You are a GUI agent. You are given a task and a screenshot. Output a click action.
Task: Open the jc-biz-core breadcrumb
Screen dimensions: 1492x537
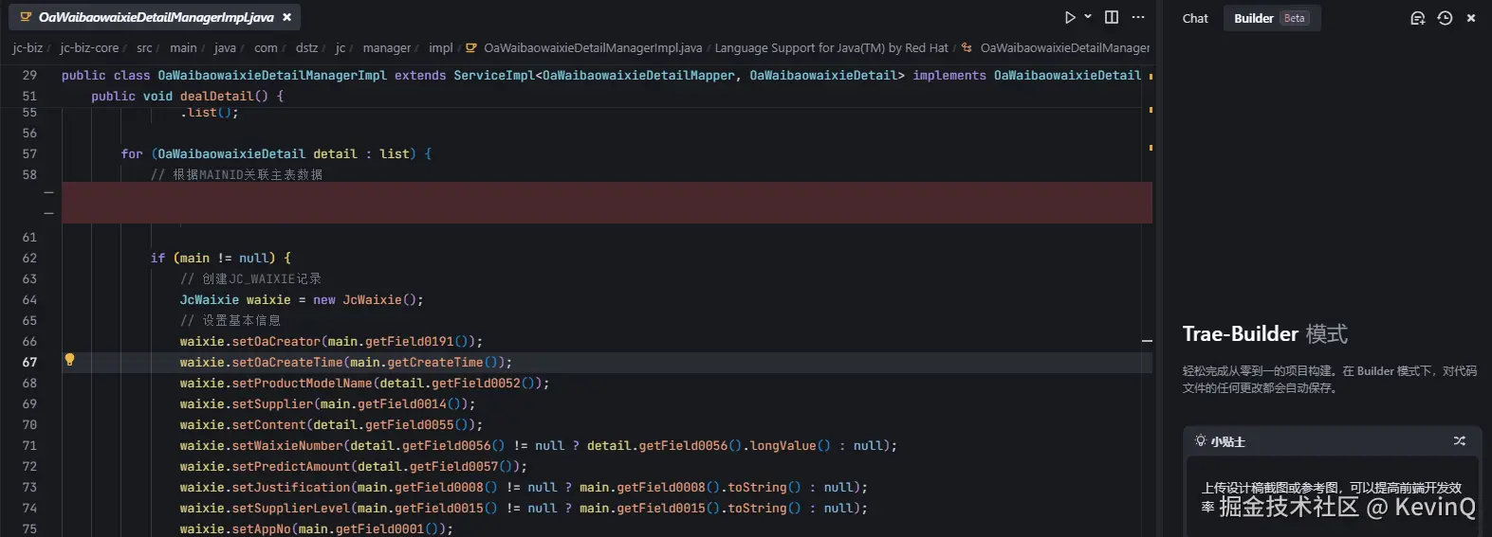point(89,47)
